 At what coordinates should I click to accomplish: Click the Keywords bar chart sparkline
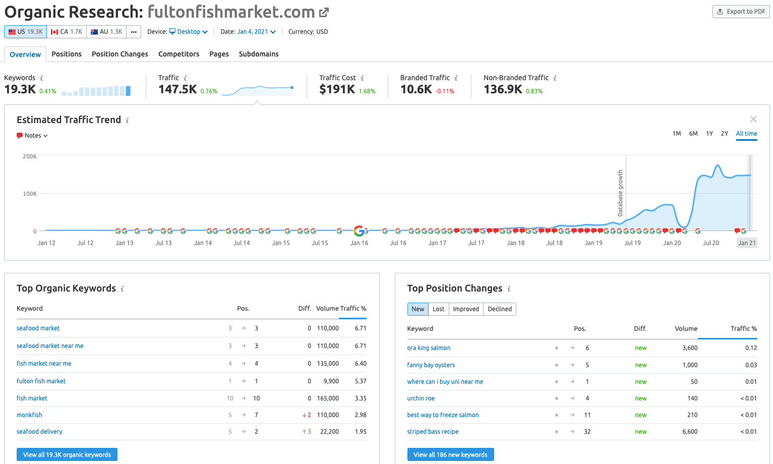96,91
